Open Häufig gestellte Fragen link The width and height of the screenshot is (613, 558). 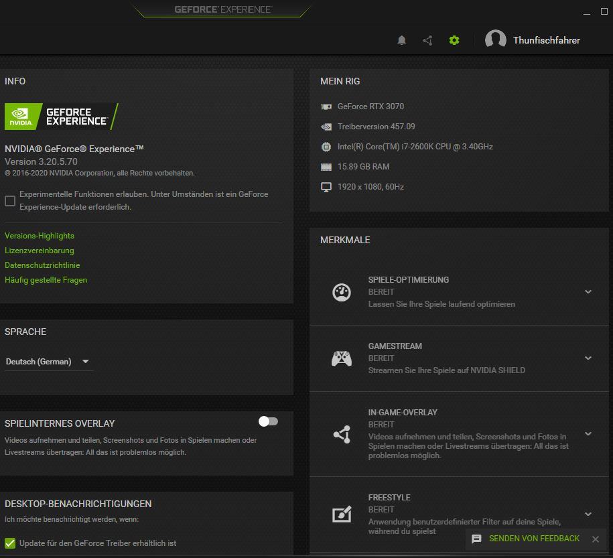pos(46,280)
